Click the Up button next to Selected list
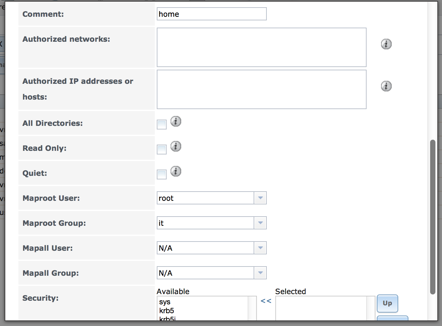 tap(387, 303)
